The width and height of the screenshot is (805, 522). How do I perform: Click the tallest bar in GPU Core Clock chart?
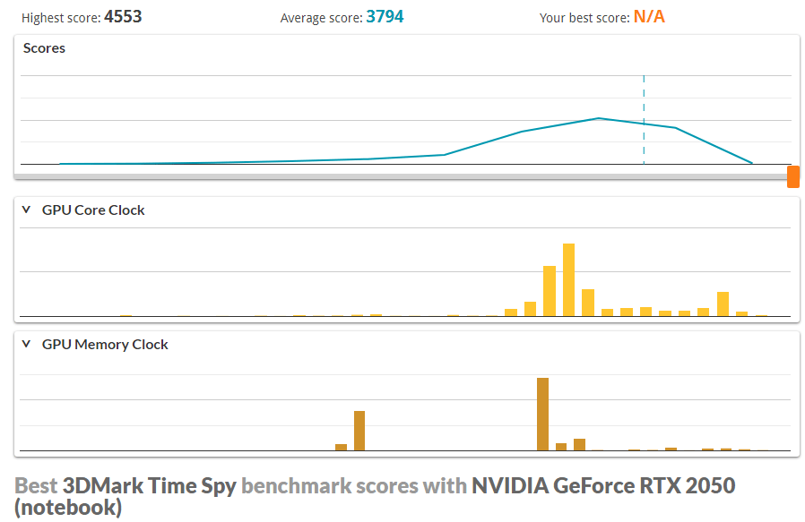[568, 280]
